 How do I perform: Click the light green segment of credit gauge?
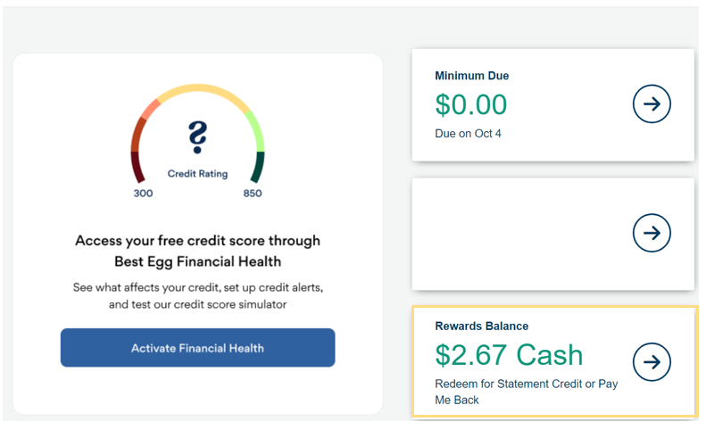[x=256, y=130]
